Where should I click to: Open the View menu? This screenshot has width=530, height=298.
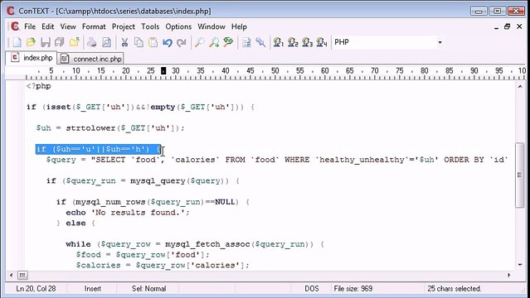(68, 26)
